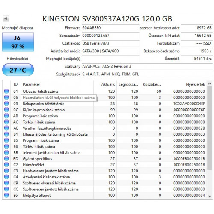Select the Használaton kívül helyezett blokkok száma row
214x214 pixels.
104,98
